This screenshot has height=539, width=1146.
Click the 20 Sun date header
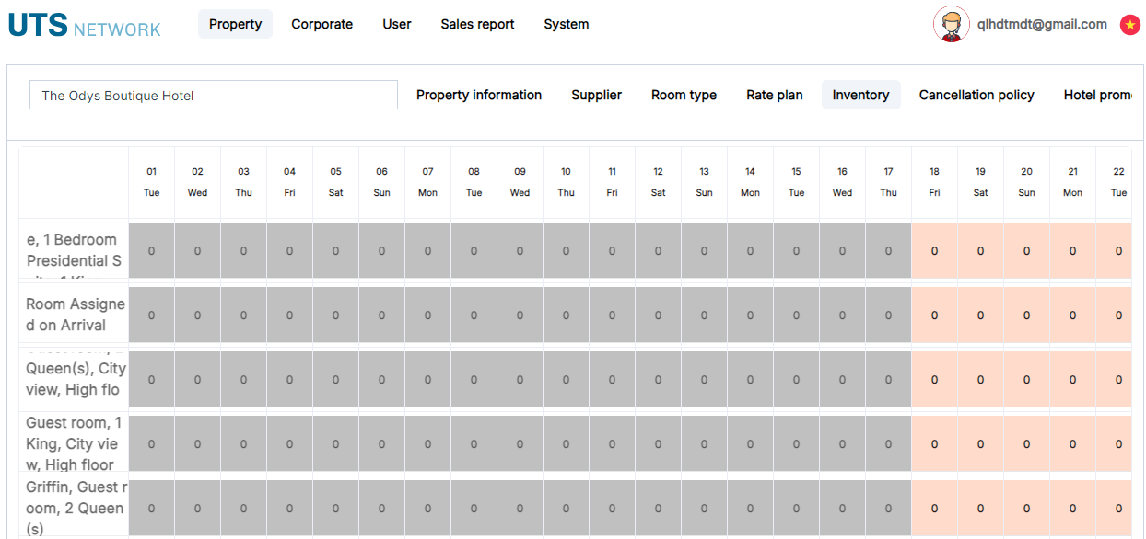pos(1027,182)
